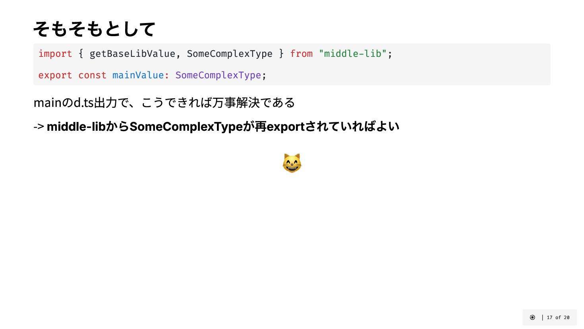Viewport: 584px width, 329px height.
Task: Click 'getBaseLibValue' in the import line
Action: [132, 54]
